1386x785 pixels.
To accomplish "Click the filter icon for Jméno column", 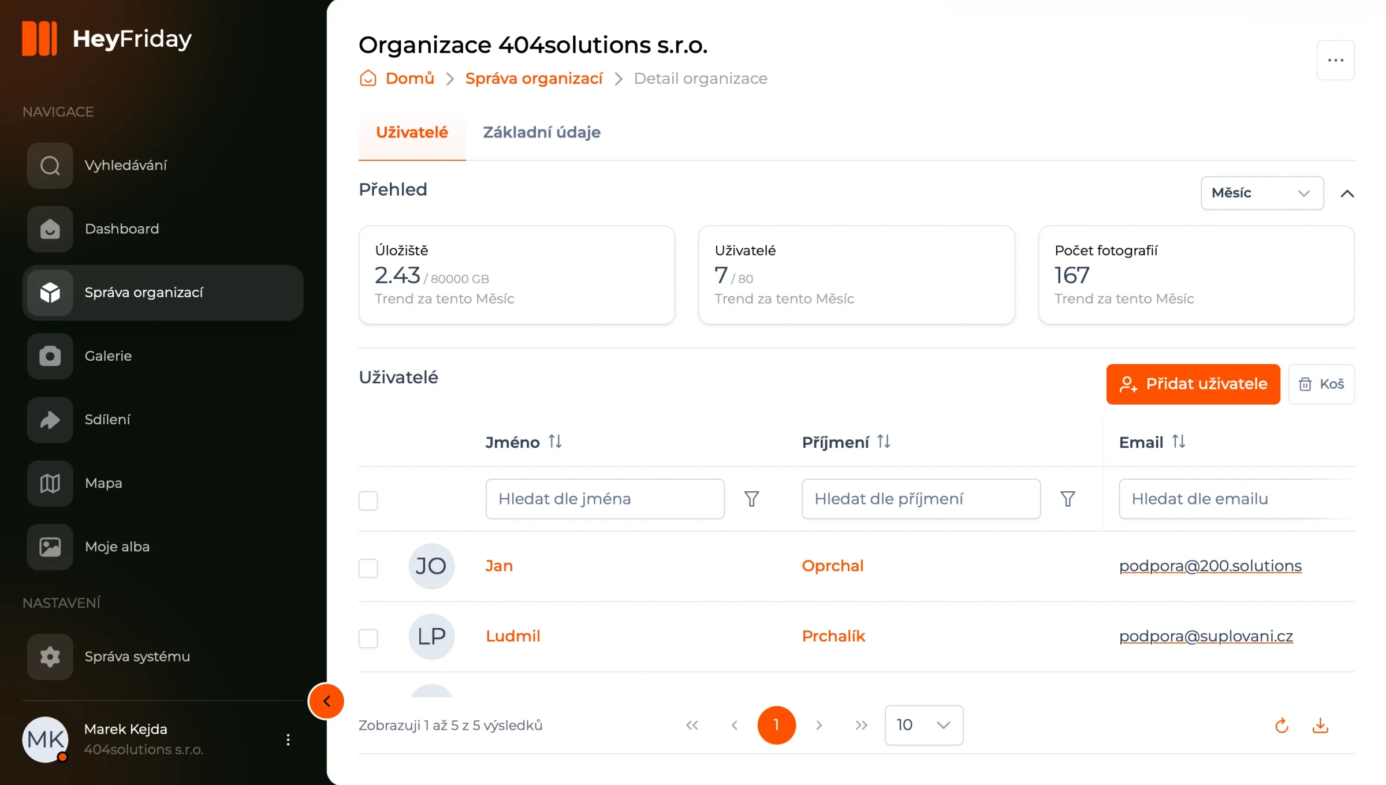I will [x=751, y=499].
